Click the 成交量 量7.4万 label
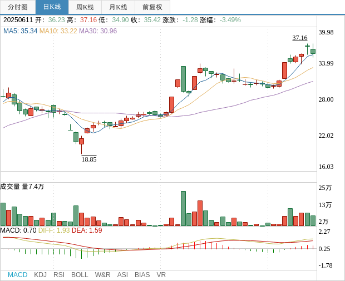This screenshot has height=281, width=345. pos(22,187)
